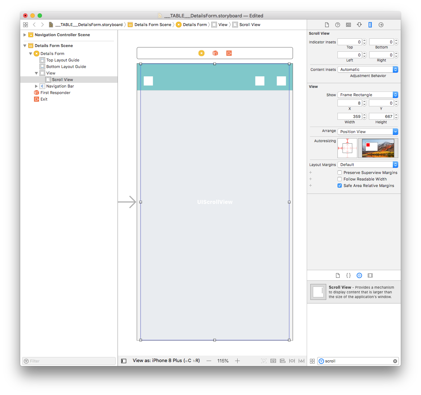Collapse the View node in outline

point(36,73)
